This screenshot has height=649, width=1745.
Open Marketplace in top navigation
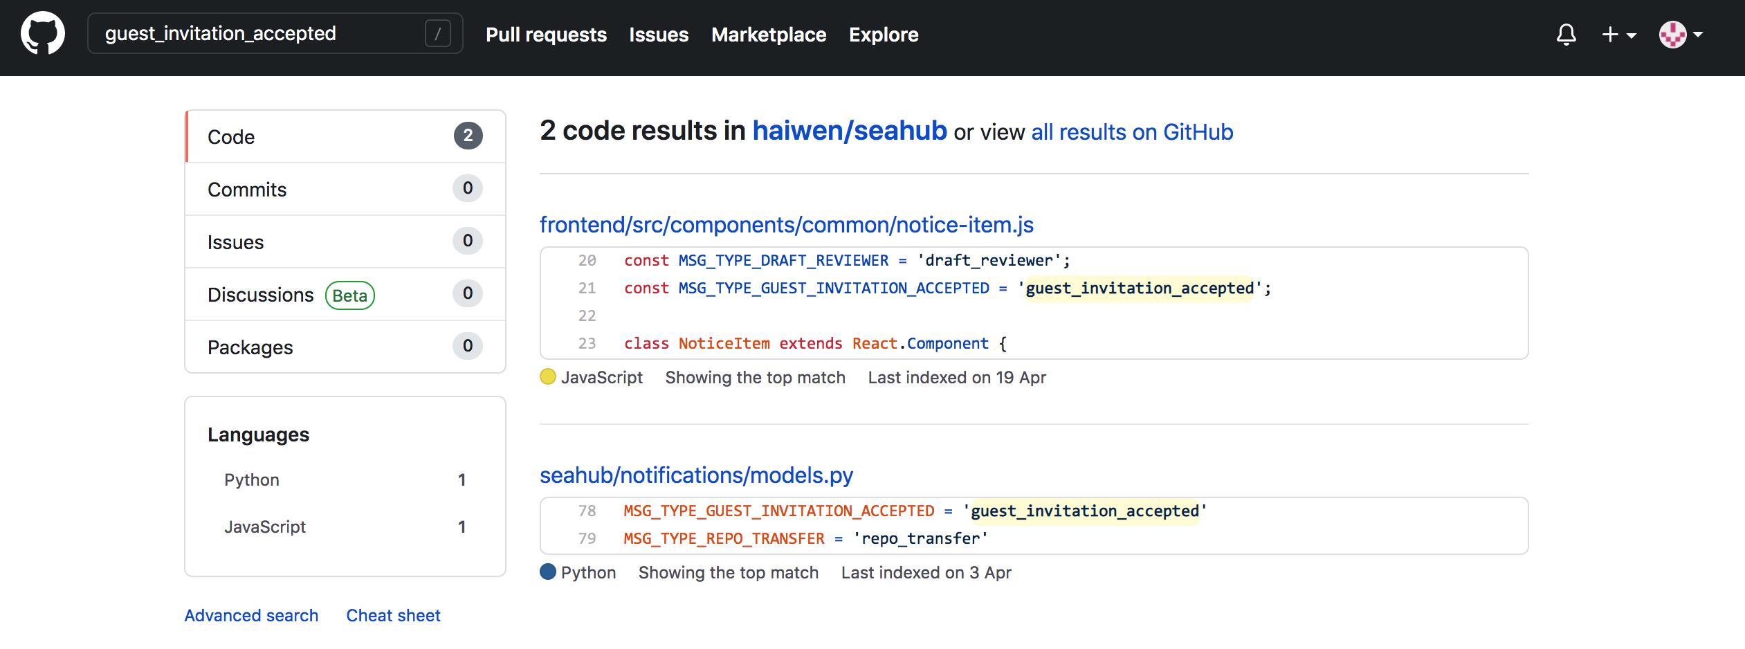[x=769, y=35]
